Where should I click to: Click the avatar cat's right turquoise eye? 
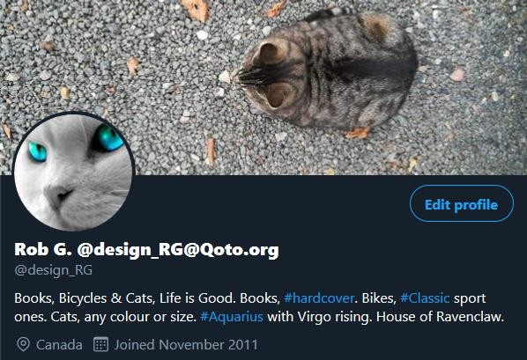point(110,138)
